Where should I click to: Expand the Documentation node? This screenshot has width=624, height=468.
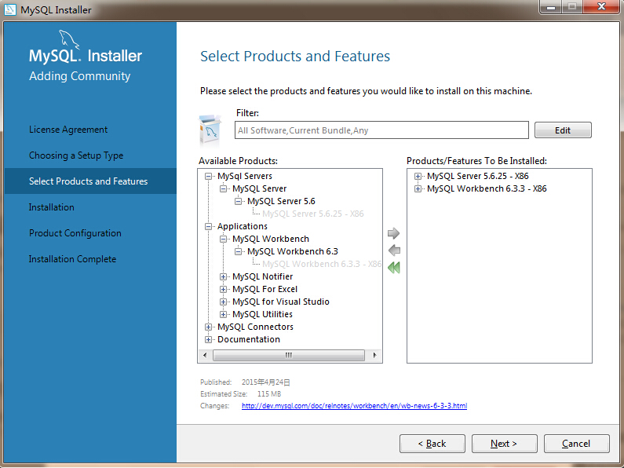[x=208, y=339]
